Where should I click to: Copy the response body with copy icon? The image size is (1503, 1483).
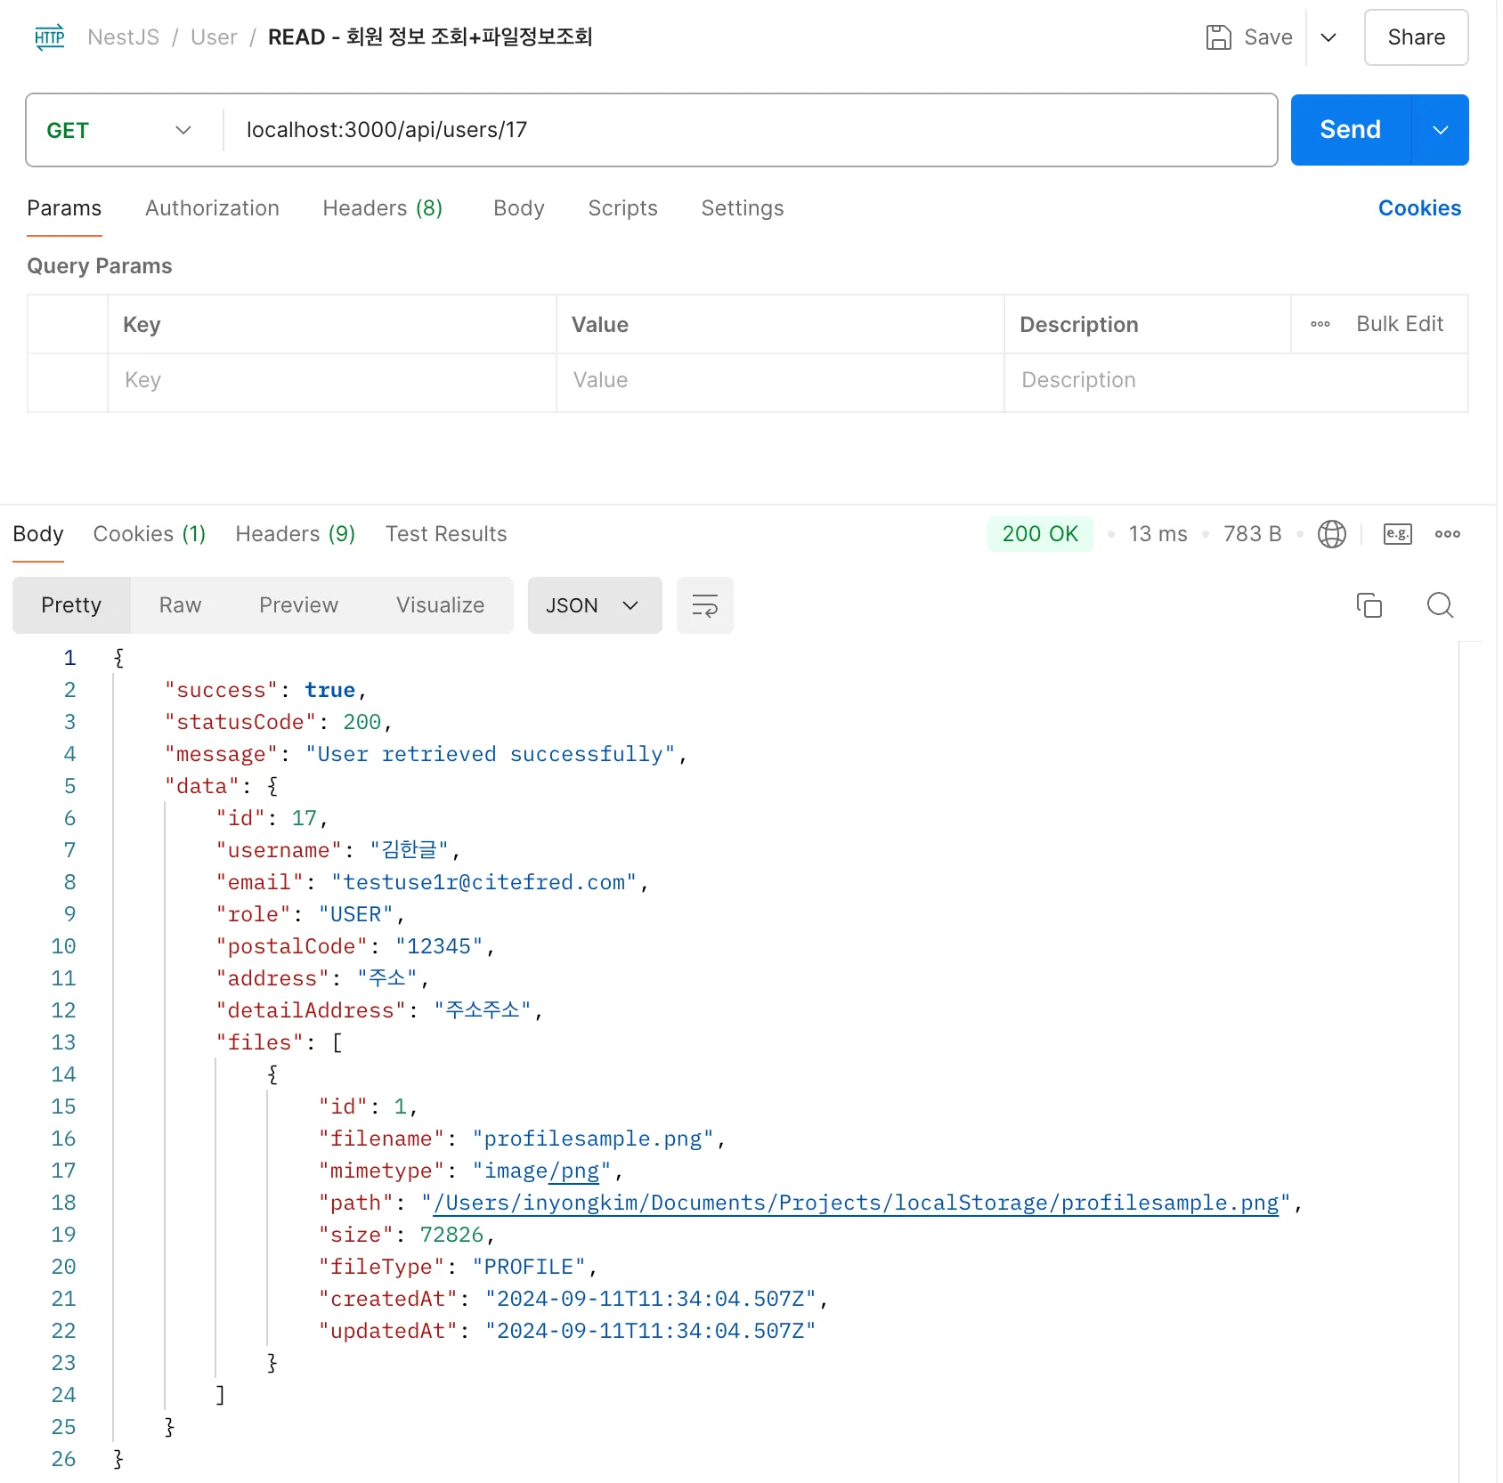click(x=1369, y=605)
